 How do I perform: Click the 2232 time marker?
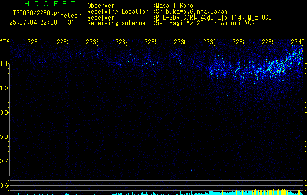click(x=63, y=42)
